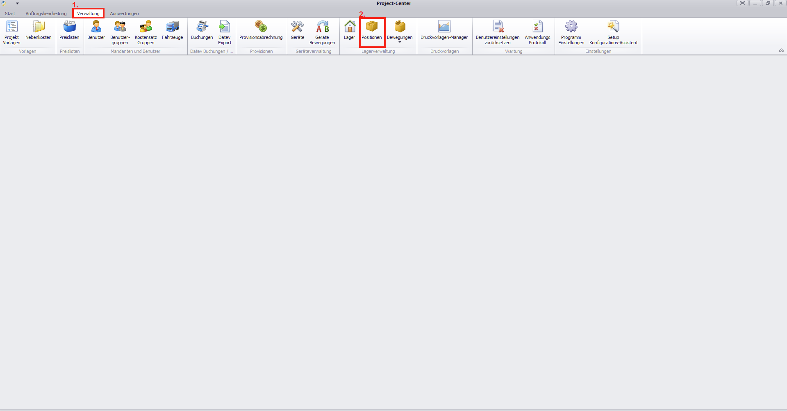Switch to the Start tab

[10, 14]
